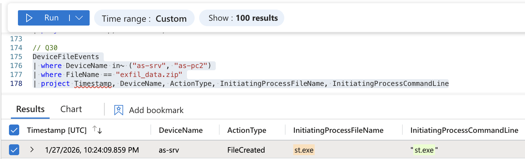Image resolution: width=525 pixels, height=159 pixels.
Task: Place cursor on DeviceFileEvents query line
Action: pyautogui.click(x=66, y=57)
